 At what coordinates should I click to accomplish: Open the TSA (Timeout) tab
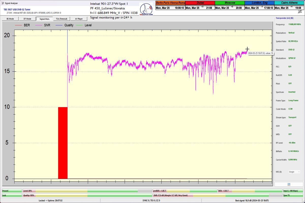[x=62, y=19]
